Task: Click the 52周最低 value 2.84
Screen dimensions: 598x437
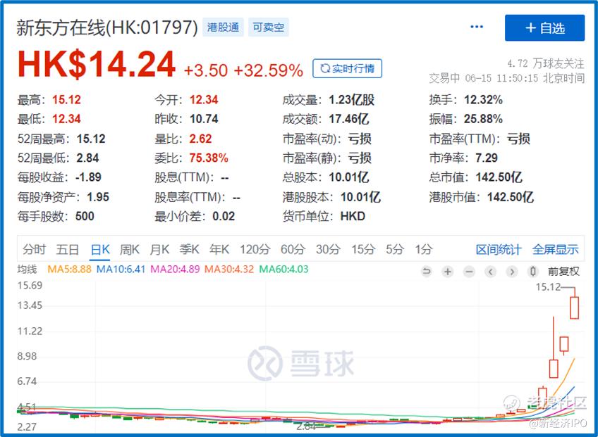Action: (x=87, y=158)
